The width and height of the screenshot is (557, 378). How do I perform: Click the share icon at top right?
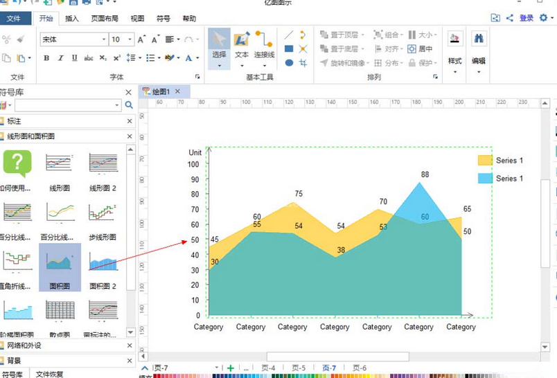[510, 18]
